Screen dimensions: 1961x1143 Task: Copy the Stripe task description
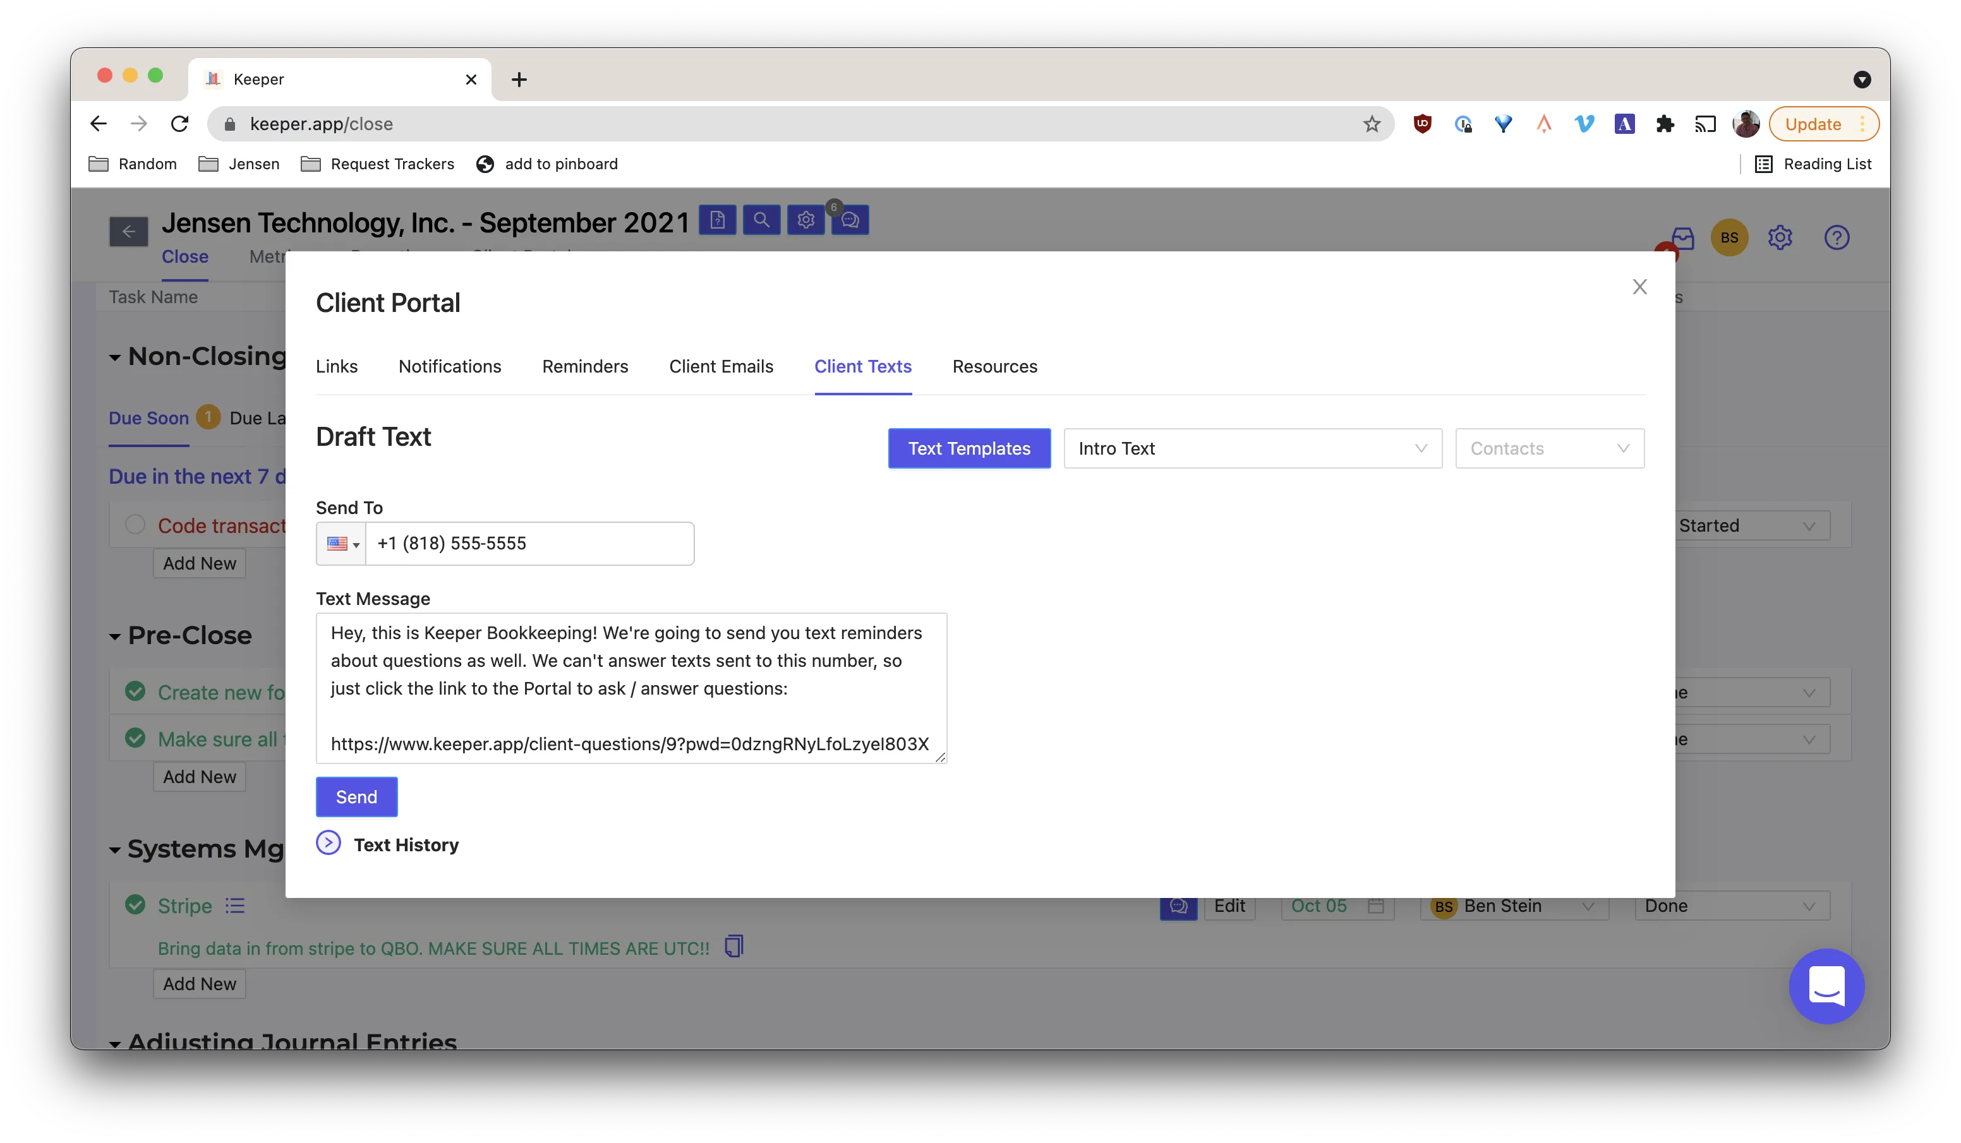[734, 946]
